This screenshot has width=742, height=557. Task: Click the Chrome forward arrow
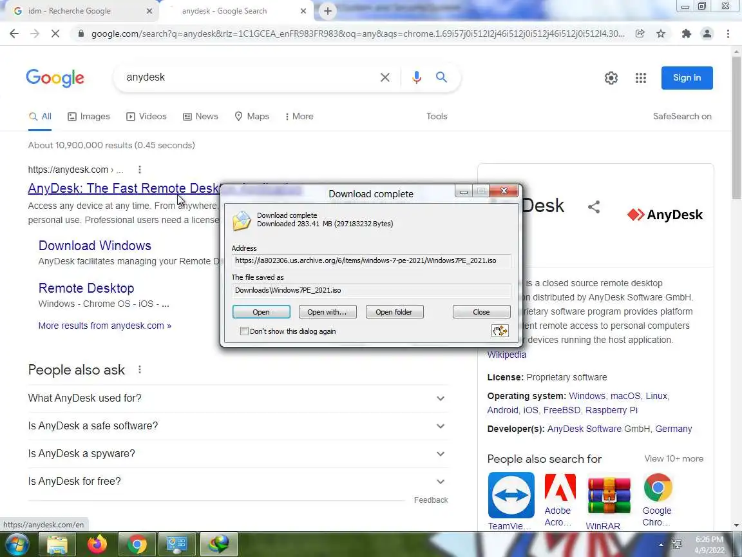(35, 34)
